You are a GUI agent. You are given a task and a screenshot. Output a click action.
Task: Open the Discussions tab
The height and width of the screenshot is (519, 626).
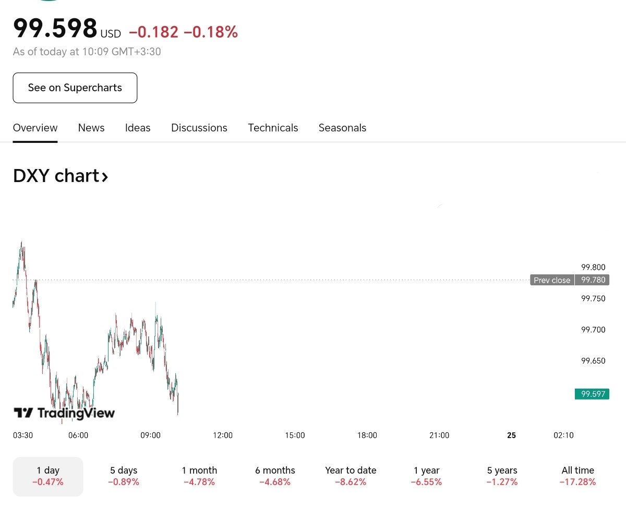pos(199,128)
